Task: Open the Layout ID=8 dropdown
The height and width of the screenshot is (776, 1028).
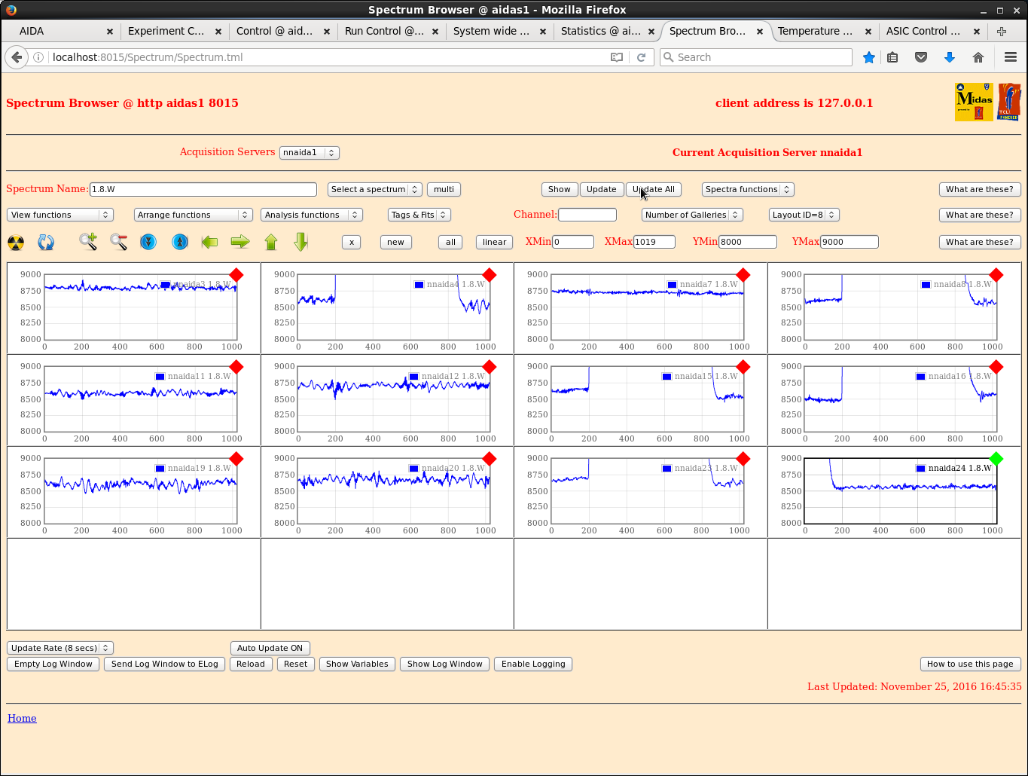Action: click(804, 215)
